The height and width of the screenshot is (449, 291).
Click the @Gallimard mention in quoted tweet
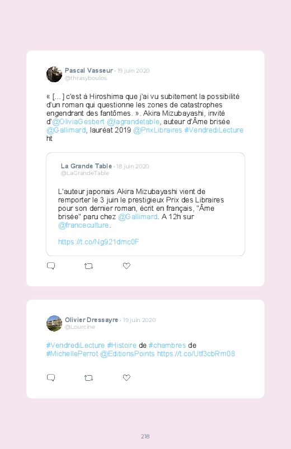[138, 217]
